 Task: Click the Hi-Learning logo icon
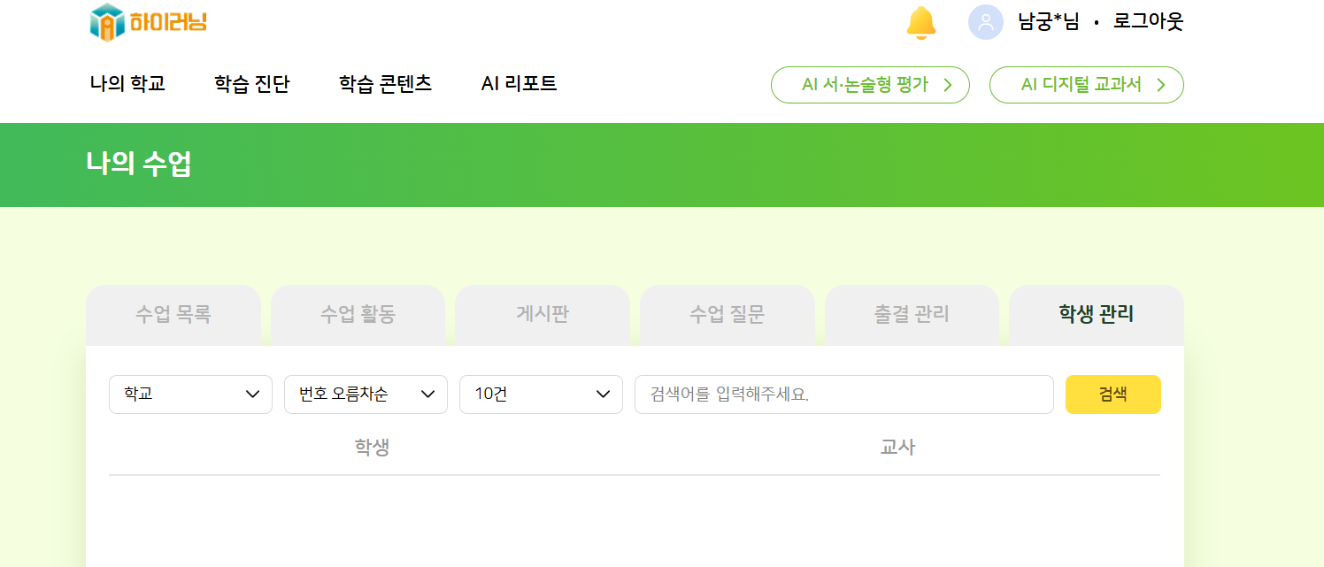(107, 22)
